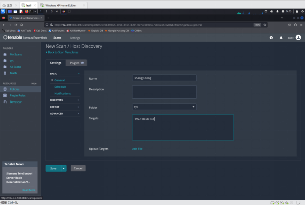Screen dimensions: 306x205
Task: Open the Kali applications menu icon
Action: pos(3,11)
